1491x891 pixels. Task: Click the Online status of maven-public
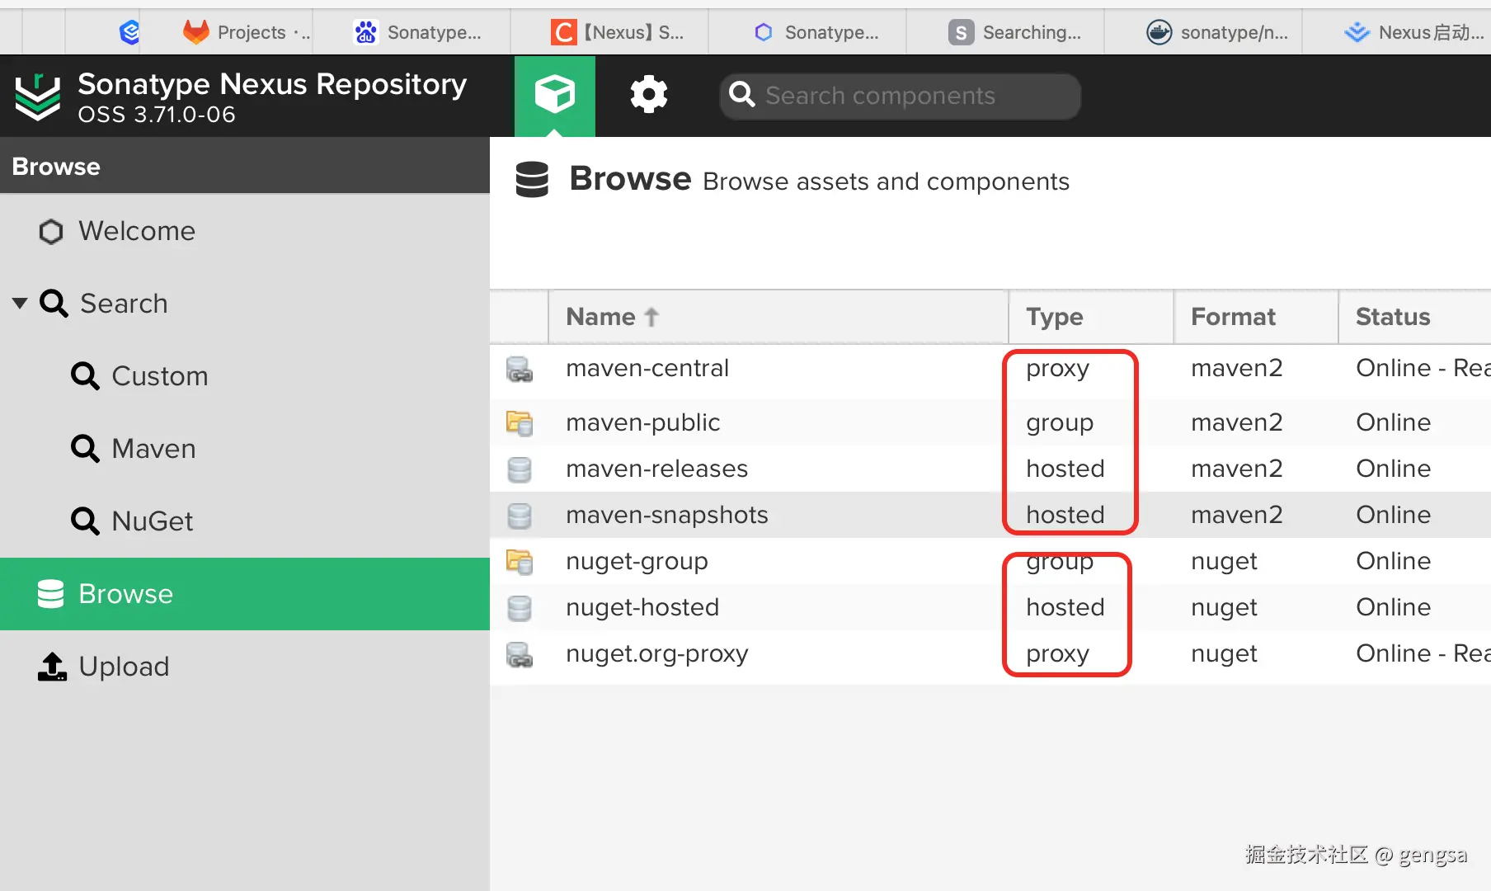[x=1394, y=422]
